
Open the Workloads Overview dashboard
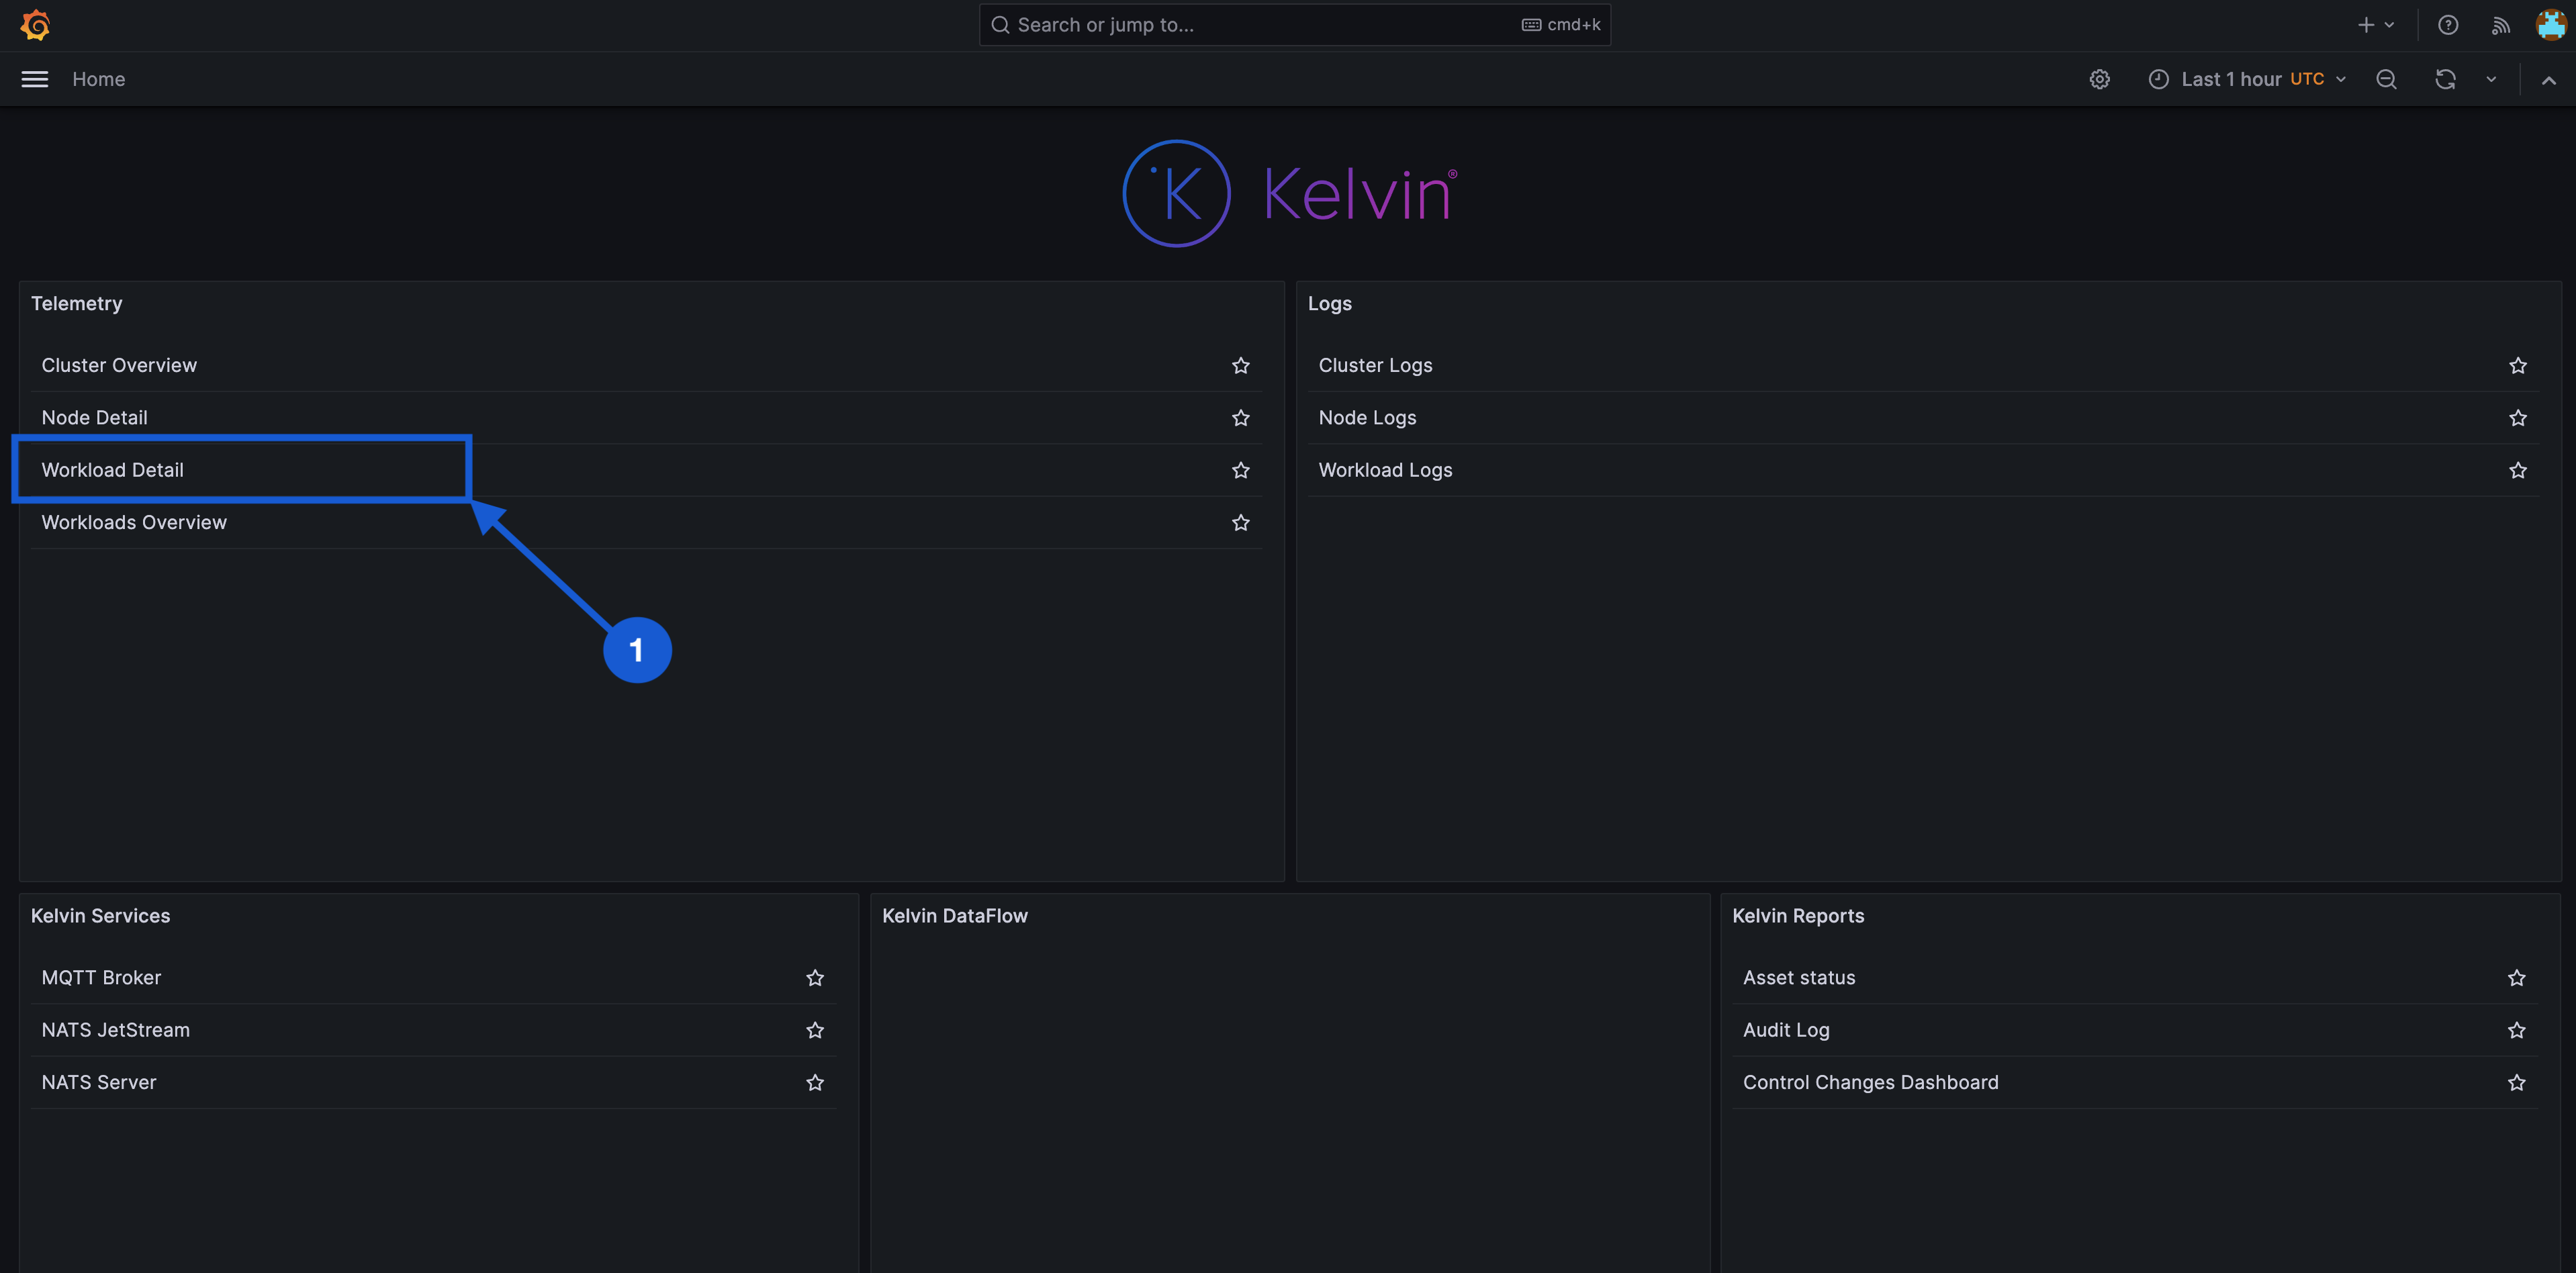[134, 522]
